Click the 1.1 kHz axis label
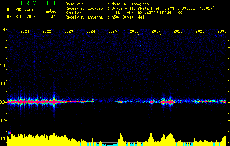 coord(3,47)
